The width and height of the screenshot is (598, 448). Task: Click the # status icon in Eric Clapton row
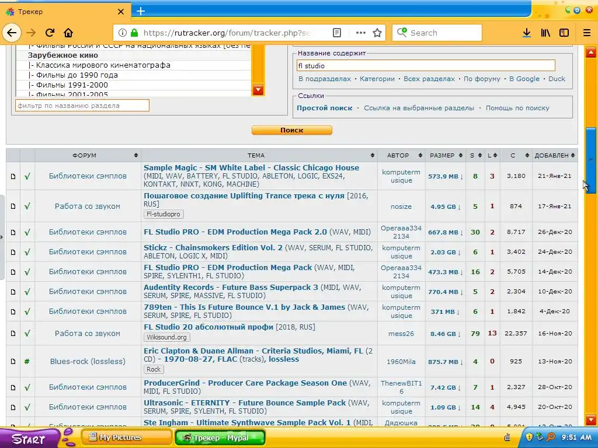(x=27, y=361)
